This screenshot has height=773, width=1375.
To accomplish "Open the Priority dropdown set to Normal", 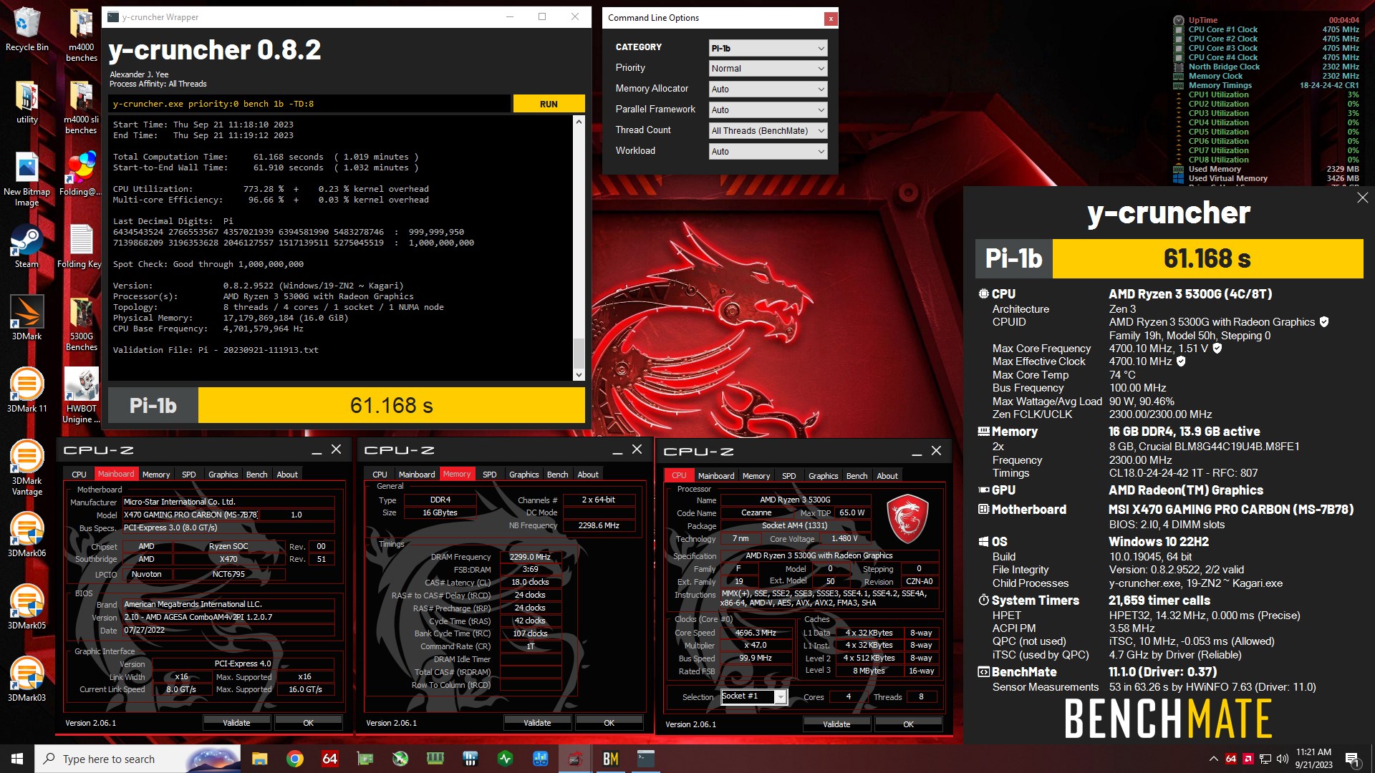I will (768, 69).
